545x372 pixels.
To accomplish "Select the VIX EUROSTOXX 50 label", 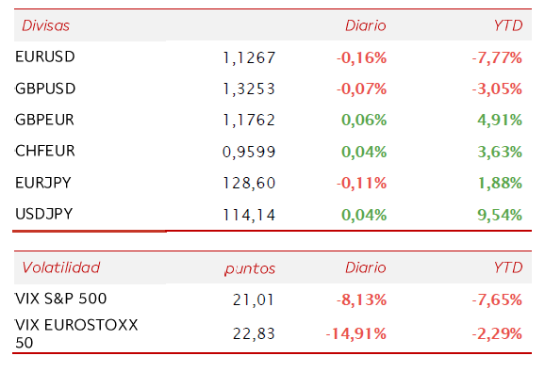I will tap(76, 333).
